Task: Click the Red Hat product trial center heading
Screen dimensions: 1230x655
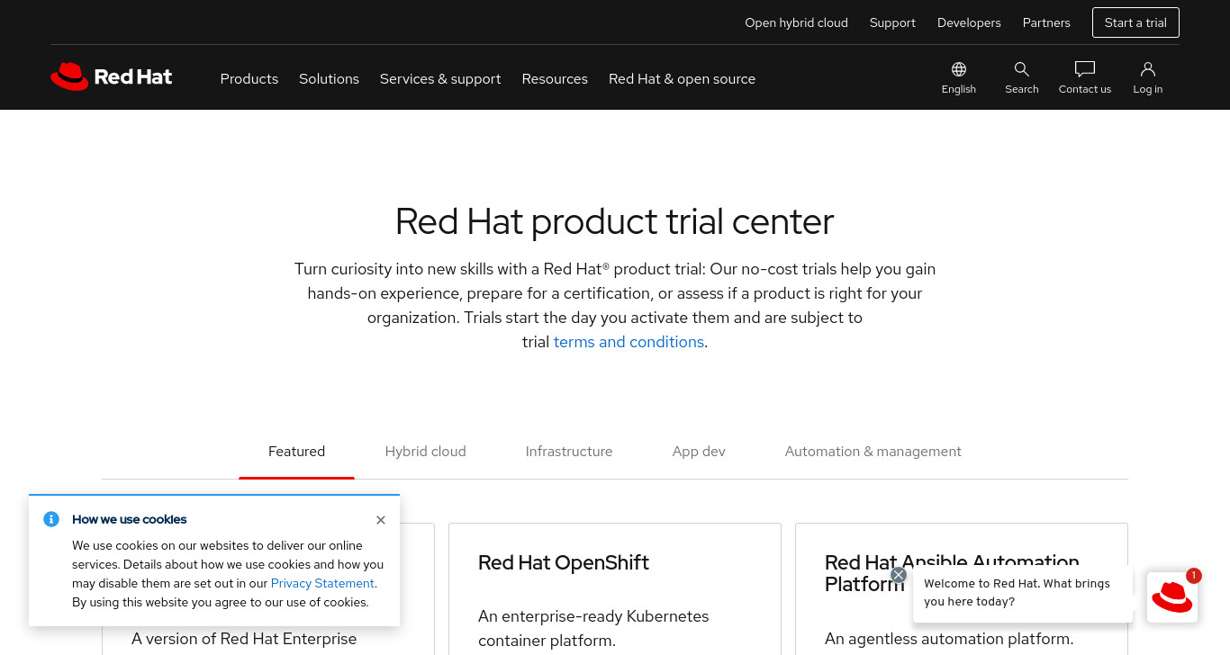Action: pyautogui.click(x=615, y=221)
